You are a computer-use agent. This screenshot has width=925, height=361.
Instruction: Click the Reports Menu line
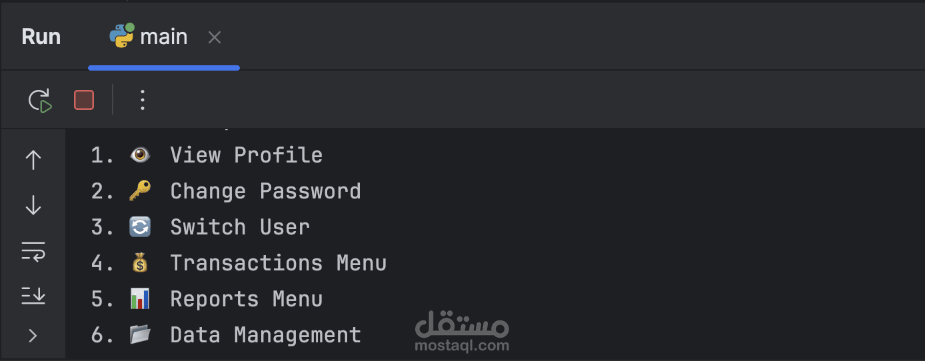[246, 299]
